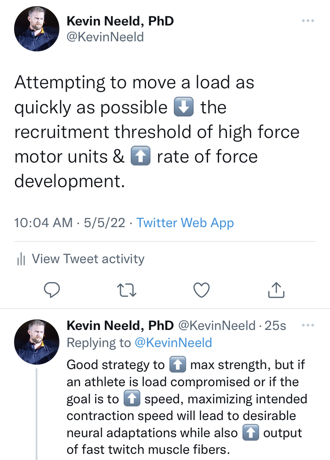
Task: Expand the reply tweet options dropdown
Action: [x=308, y=324]
